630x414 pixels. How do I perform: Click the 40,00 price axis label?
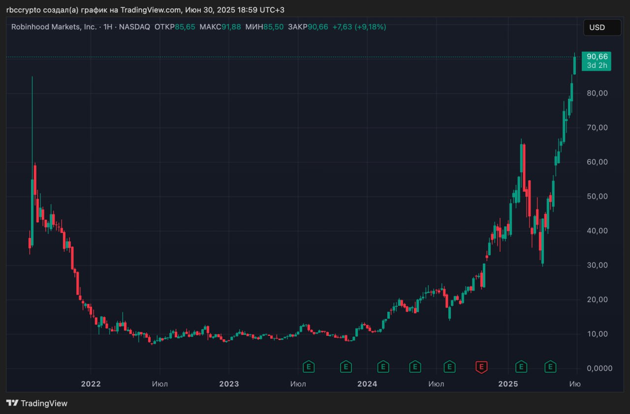tap(598, 231)
